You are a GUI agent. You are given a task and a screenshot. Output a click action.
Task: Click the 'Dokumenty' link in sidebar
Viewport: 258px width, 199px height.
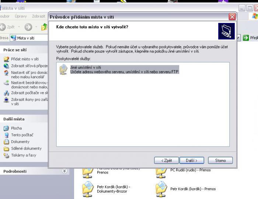pyautogui.click(x=20, y=142)
